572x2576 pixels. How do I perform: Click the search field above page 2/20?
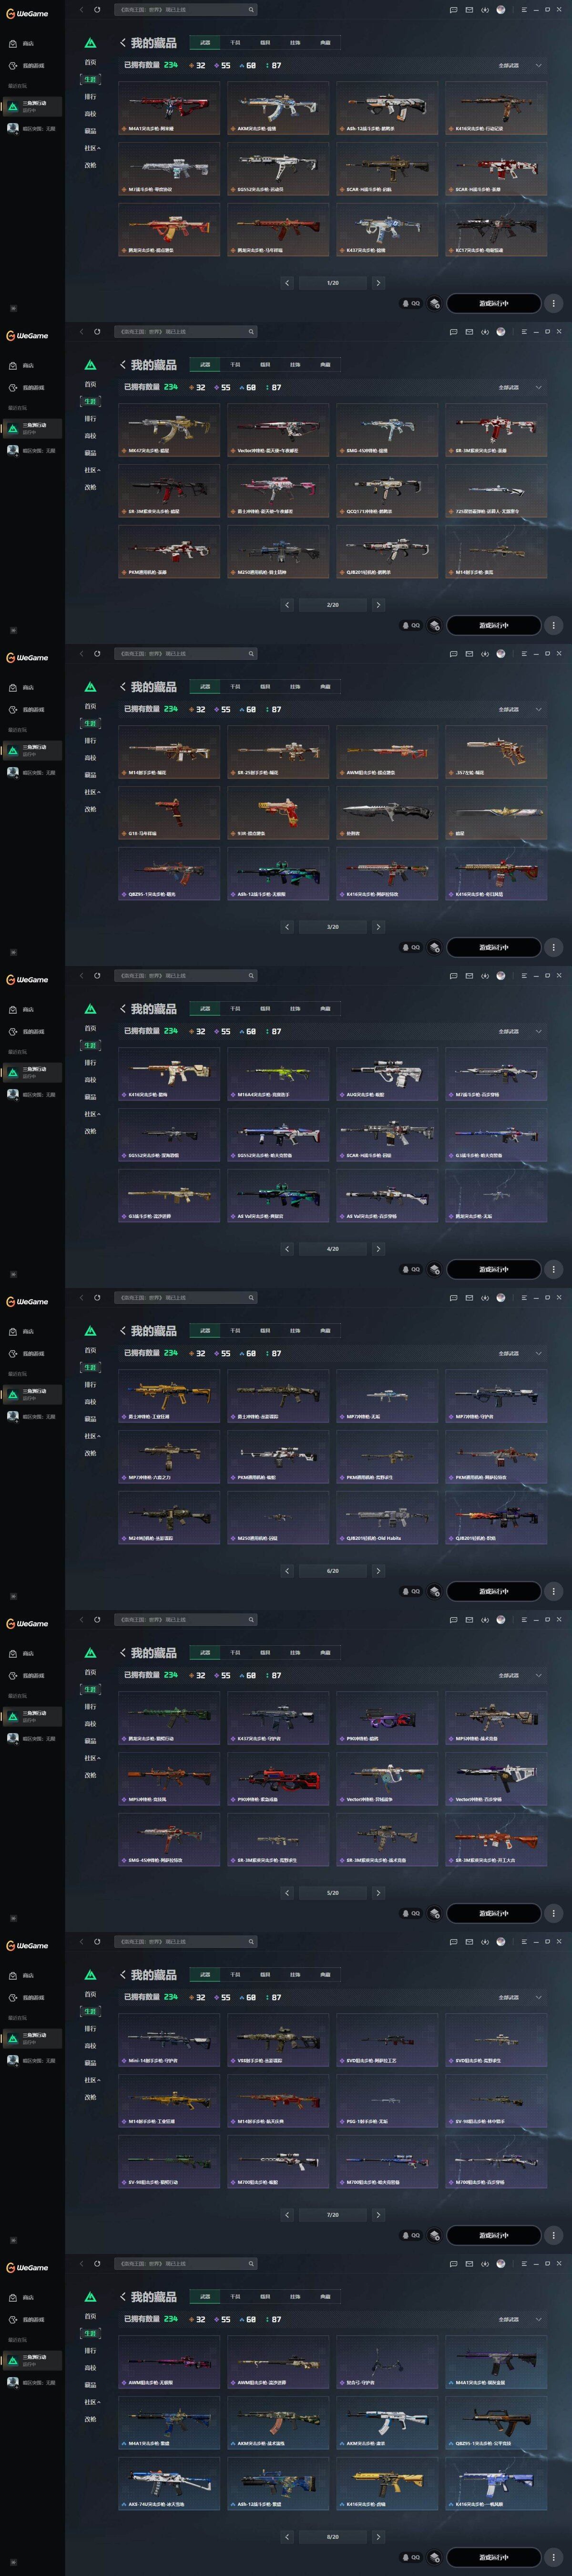click(187, 332)
